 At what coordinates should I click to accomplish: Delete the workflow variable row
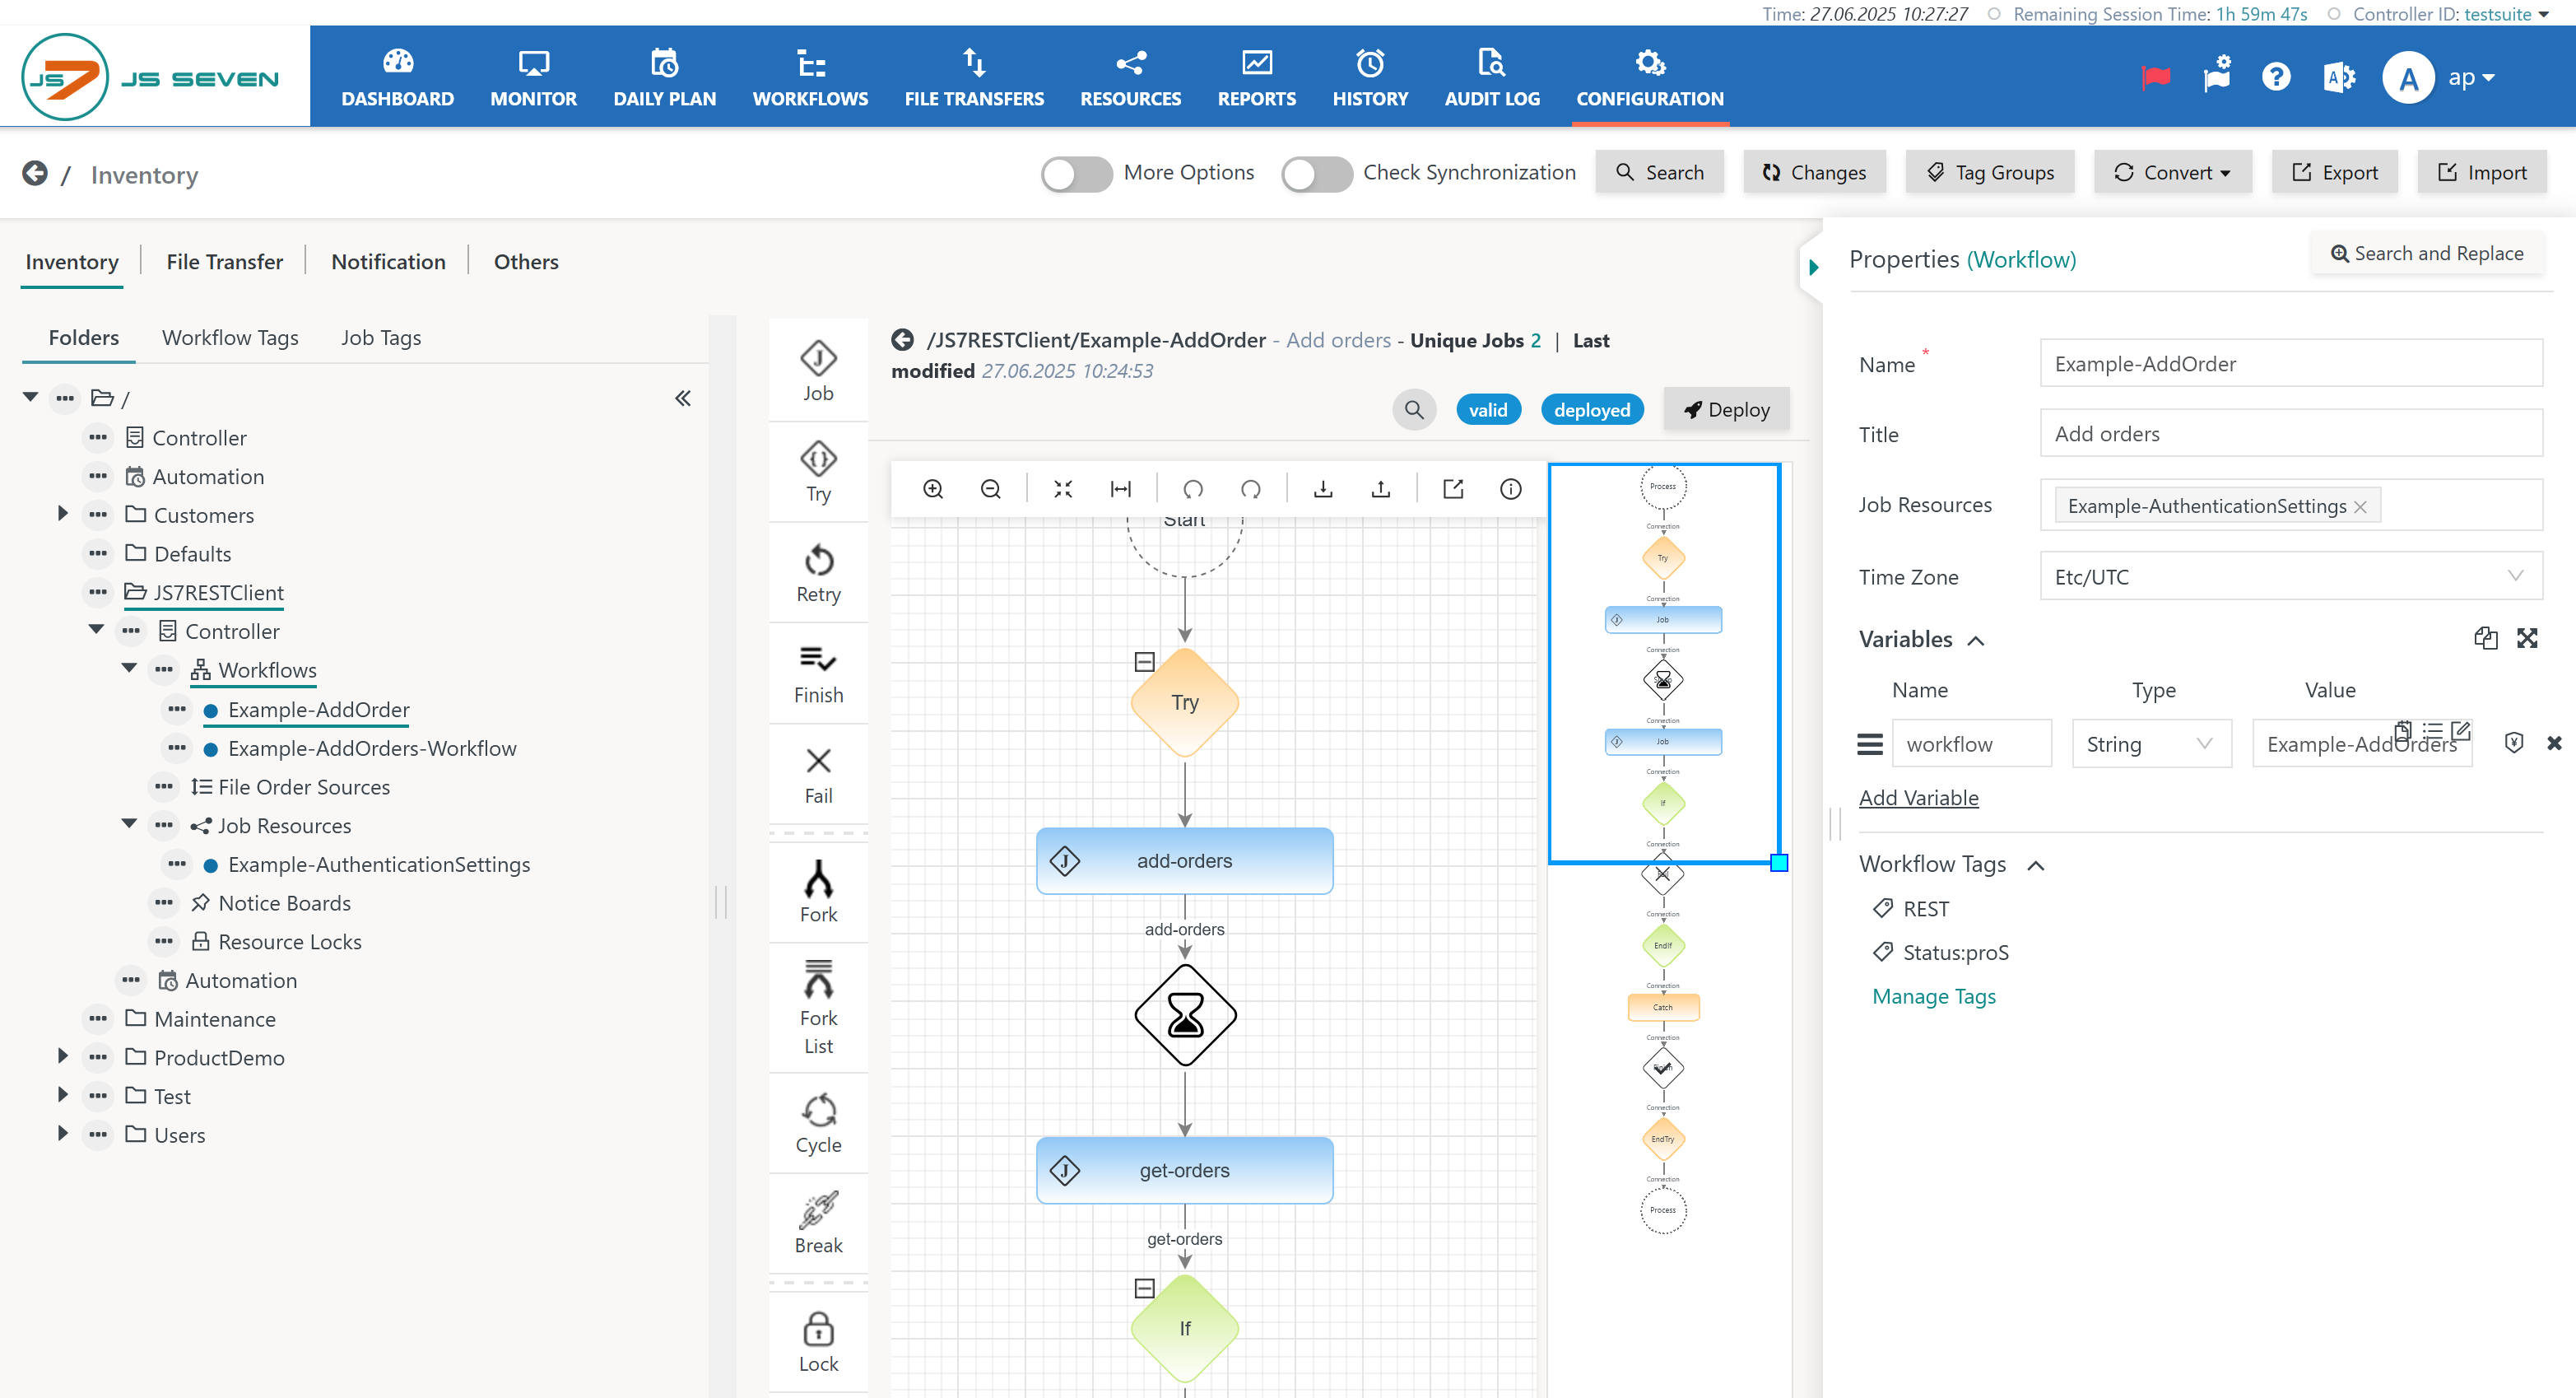pyautogui.click(x=2553, y=743)
